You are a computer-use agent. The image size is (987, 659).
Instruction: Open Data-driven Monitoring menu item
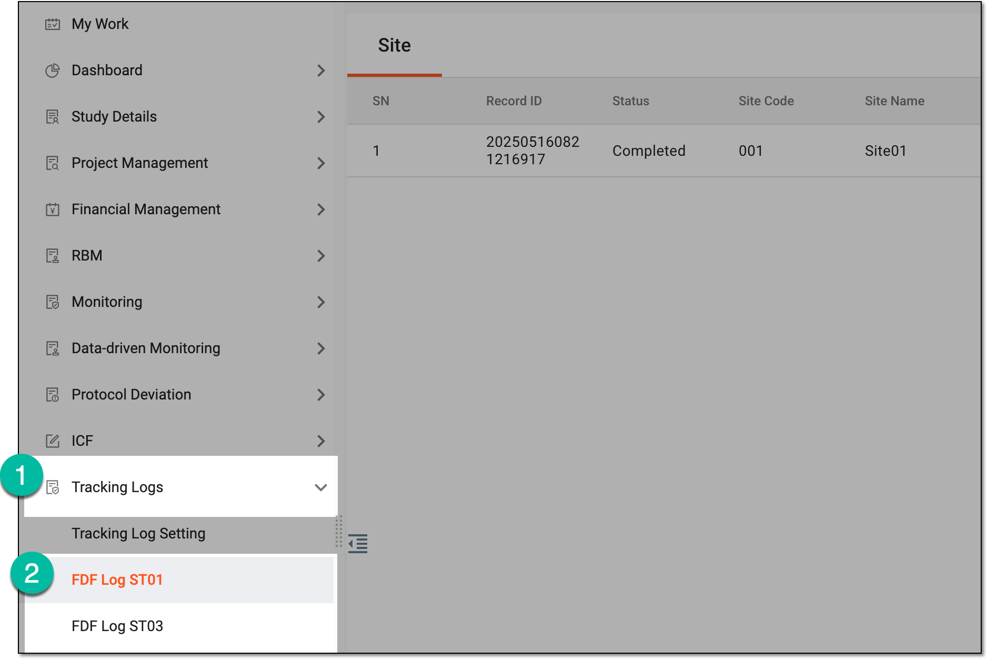pos(146,348)
